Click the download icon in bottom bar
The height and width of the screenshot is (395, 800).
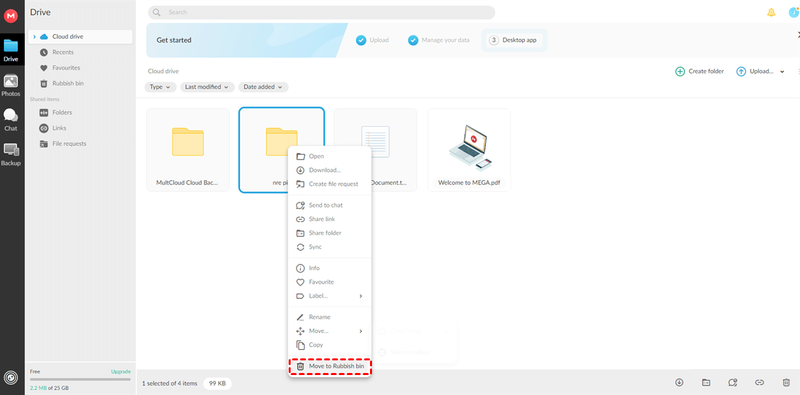(679, 382)
